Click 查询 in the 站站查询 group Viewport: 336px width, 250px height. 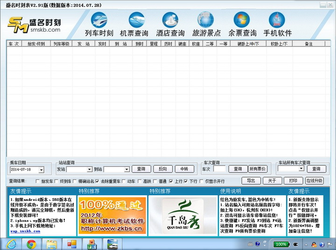[141, 169]
